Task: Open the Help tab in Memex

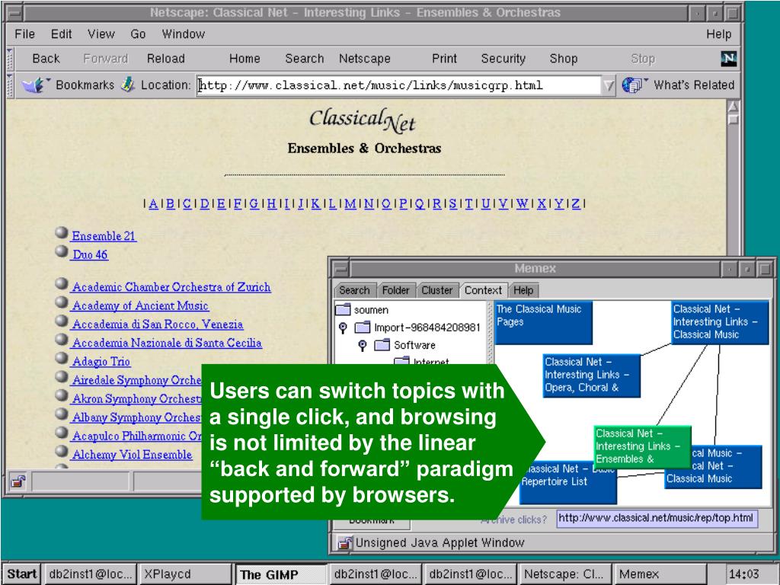Action: [x=523, y=290]
